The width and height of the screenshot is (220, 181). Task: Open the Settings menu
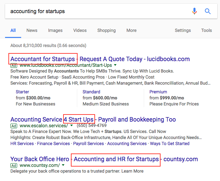183,30
